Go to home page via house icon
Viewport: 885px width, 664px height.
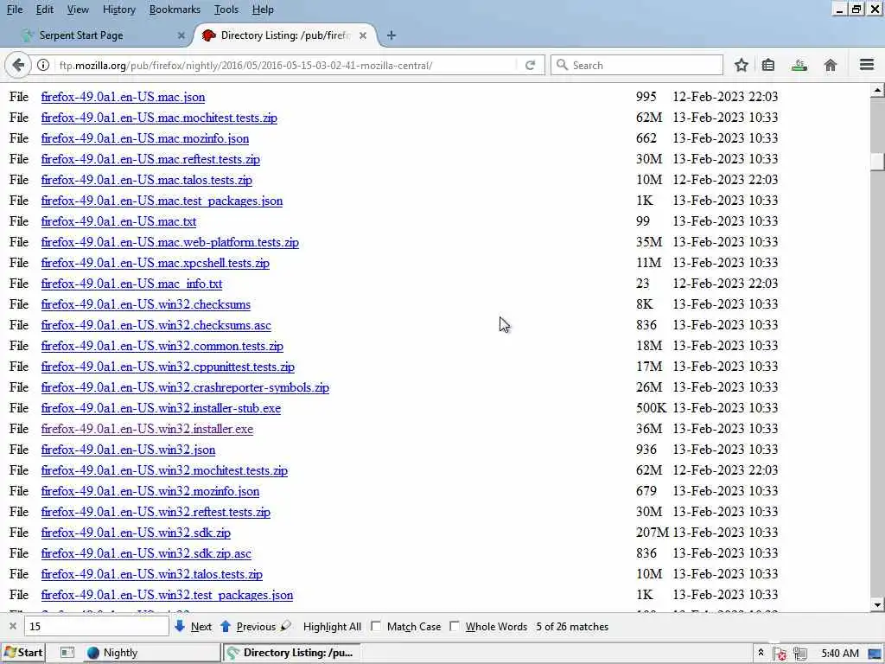(831, 65)
